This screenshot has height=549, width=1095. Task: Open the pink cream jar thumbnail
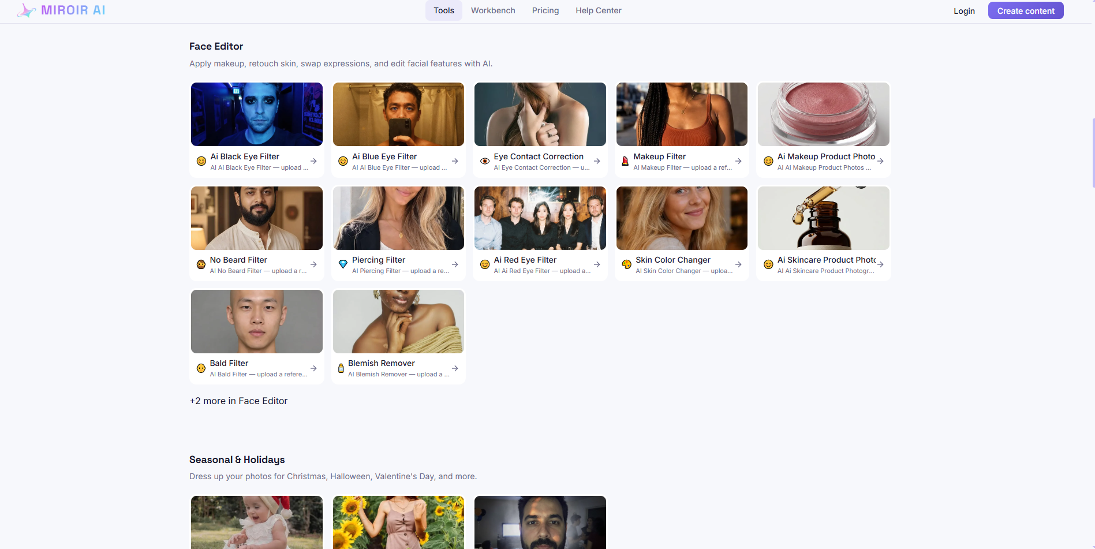(x=824, y=114)
